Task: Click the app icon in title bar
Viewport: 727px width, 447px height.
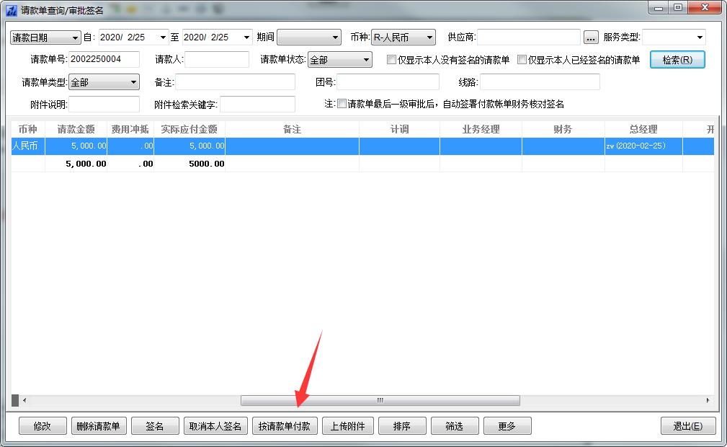Action: point(11,10)
